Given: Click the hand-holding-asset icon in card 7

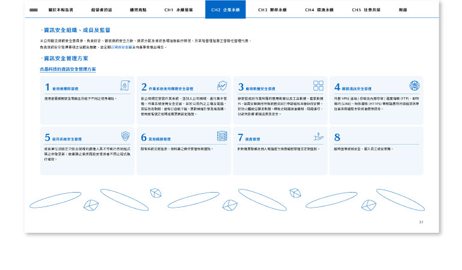Looking at the screenshot, I should pyautogui.click(x=318, y=136).
